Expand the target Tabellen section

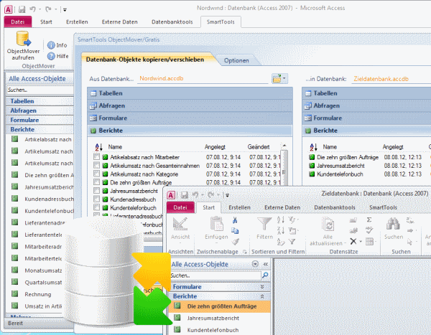tap(366, 93)
